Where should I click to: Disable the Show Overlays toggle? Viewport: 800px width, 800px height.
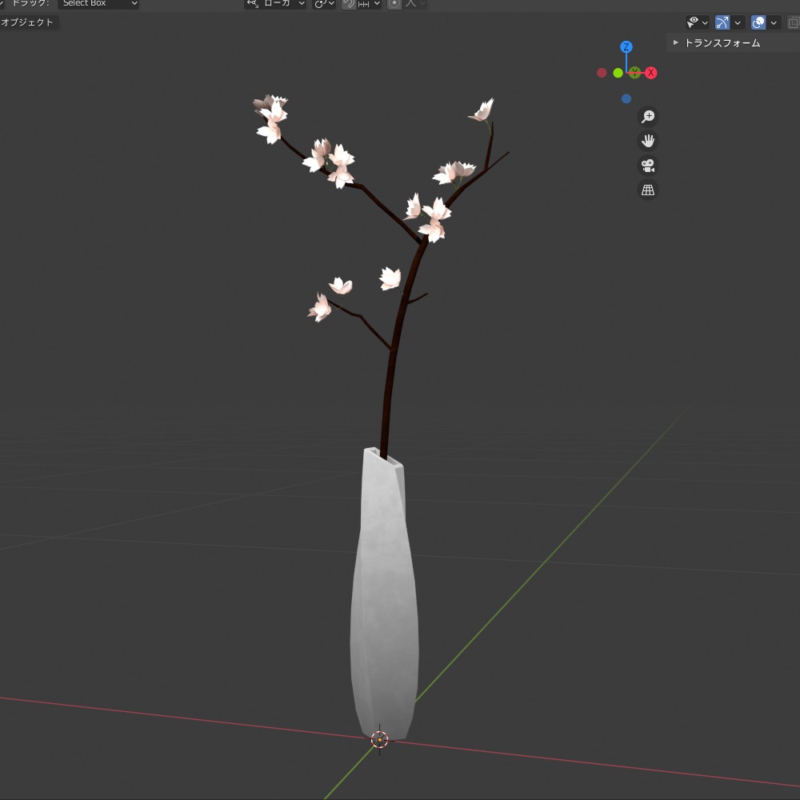(758, 22)
